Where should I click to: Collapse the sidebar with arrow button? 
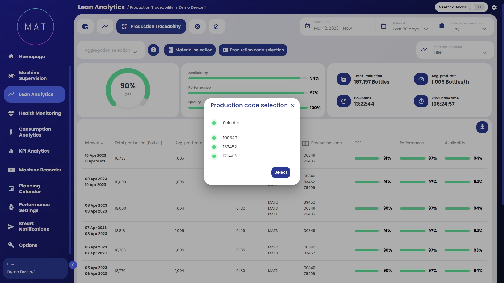(x=73, y=265)
